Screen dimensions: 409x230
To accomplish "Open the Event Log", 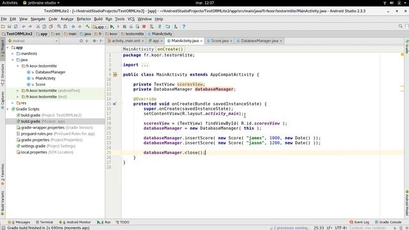I will (359, 222).
